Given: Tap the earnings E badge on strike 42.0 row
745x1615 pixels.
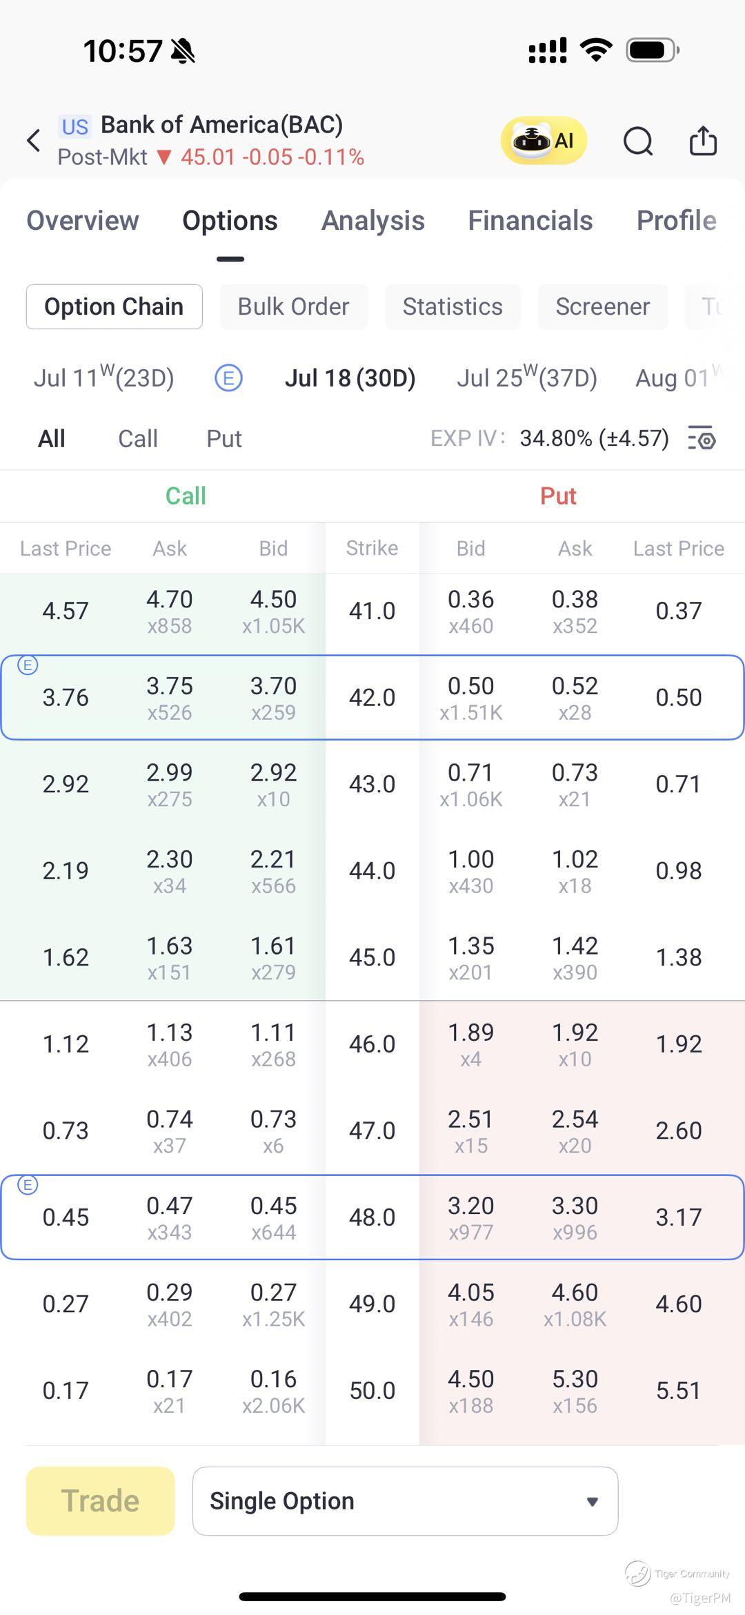Looking at the screenshot, I should pos(27,665).
